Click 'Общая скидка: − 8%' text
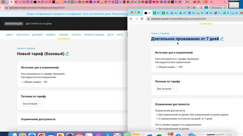 coord(36,82)
